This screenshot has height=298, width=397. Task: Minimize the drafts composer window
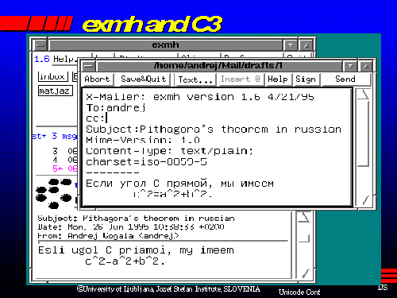coord(350,66)
